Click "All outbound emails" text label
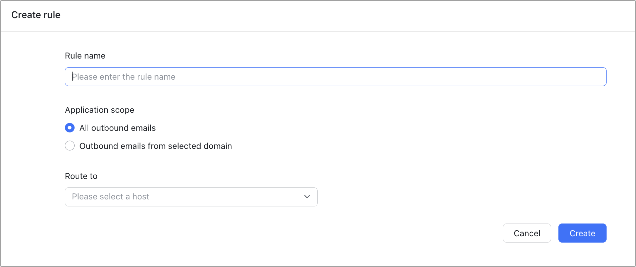The image size is (636, 267). coord(117,128)
